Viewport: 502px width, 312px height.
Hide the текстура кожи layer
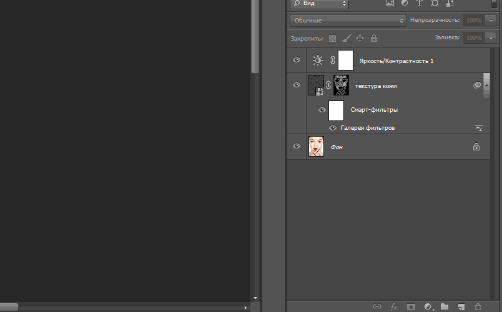coord(297,85)
